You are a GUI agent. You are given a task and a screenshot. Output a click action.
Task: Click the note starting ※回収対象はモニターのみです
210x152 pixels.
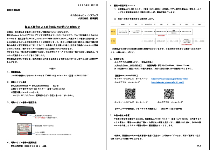pos(25,92)
